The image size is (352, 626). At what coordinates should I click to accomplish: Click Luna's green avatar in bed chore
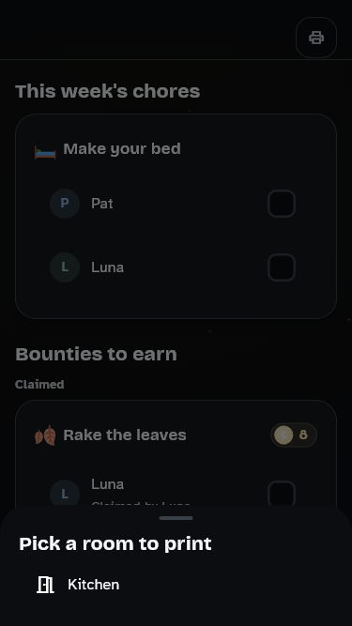[65, 267]
